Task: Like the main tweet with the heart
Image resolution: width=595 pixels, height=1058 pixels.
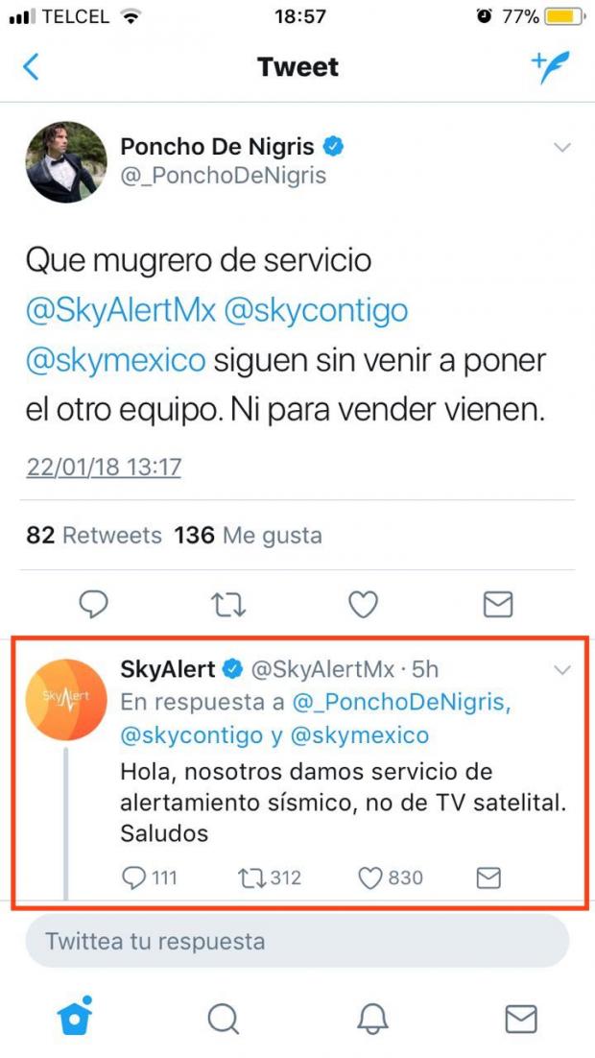Action: click(363, 605)
